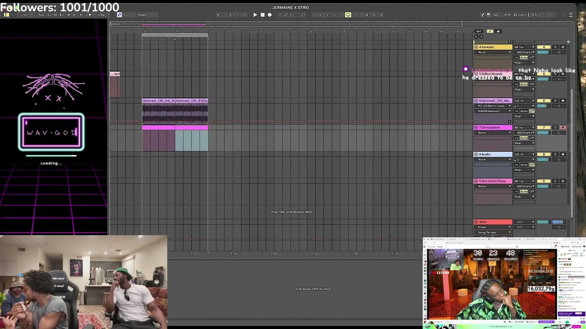Arm the 9 Wurli Soft Piano track

[x=563, y=181]
